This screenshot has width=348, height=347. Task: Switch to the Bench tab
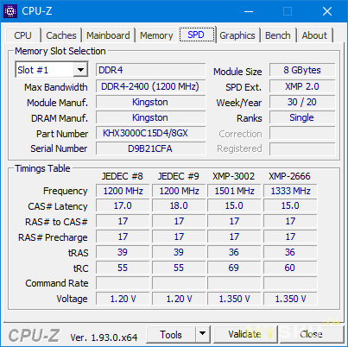coord(278,35)
